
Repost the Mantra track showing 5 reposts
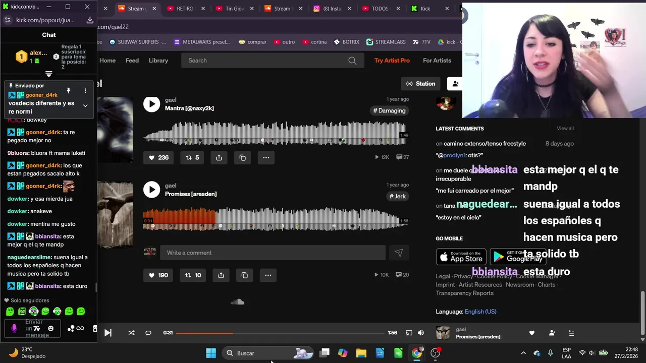pyautogui.click(x=192, y=158)
